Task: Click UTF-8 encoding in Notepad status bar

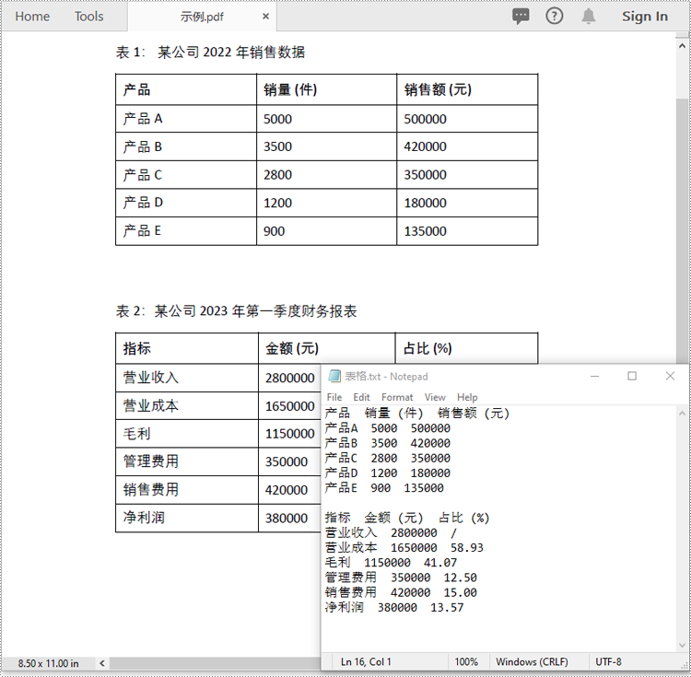Action: coord(608,662)
